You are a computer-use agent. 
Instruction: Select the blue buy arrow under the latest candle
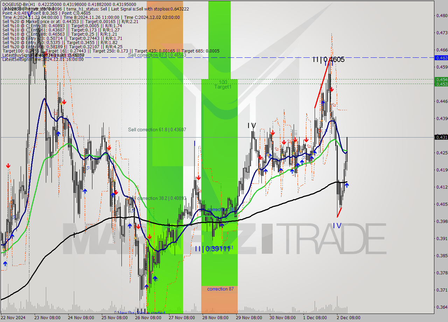click(x=346, y=185)
